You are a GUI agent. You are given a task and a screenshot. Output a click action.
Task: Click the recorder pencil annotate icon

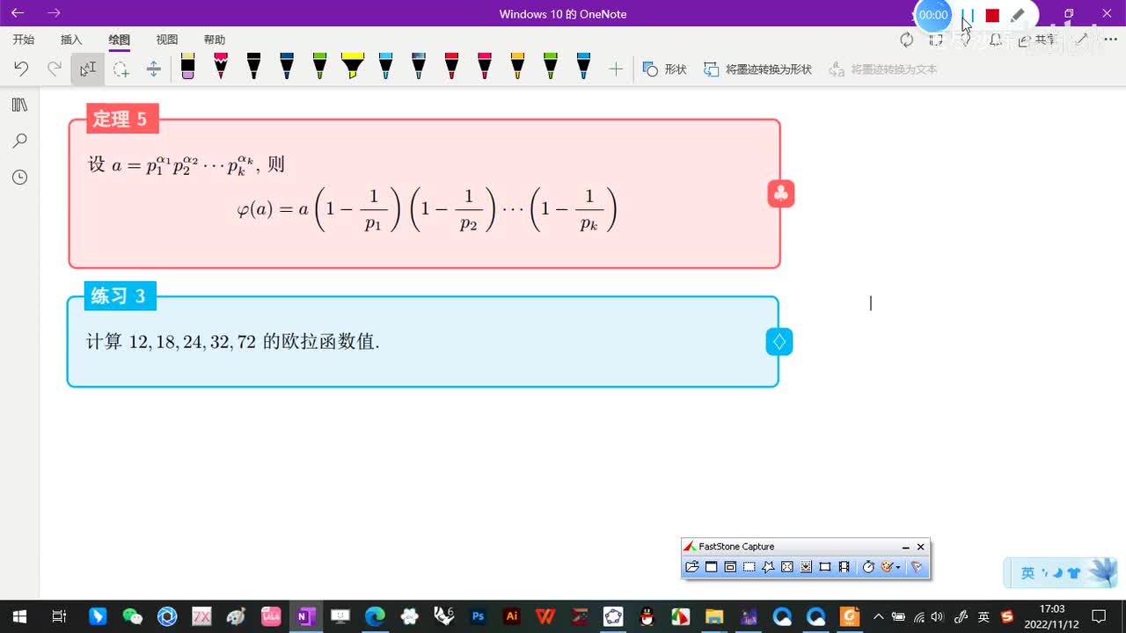[1018, 15]
